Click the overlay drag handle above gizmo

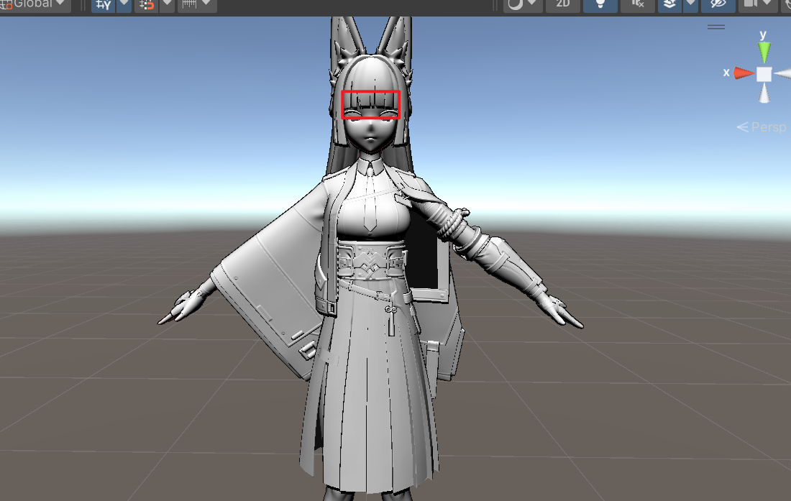[715, 27]
